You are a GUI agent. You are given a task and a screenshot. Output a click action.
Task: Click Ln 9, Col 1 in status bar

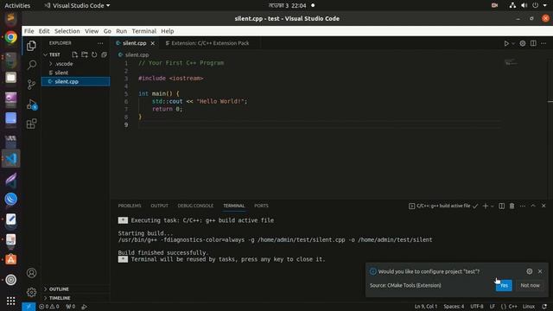point(426,307)
